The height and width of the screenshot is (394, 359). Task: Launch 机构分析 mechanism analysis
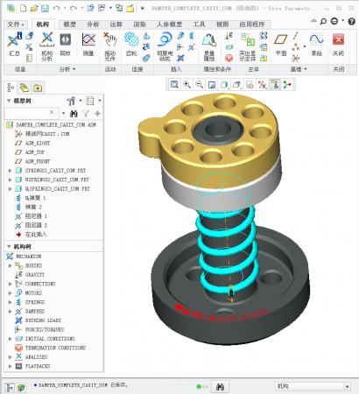(47, 46)
